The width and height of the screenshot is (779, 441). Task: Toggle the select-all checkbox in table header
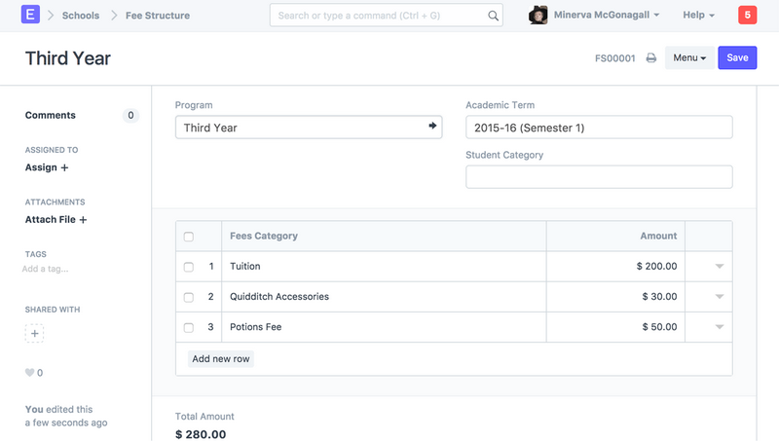189,237
